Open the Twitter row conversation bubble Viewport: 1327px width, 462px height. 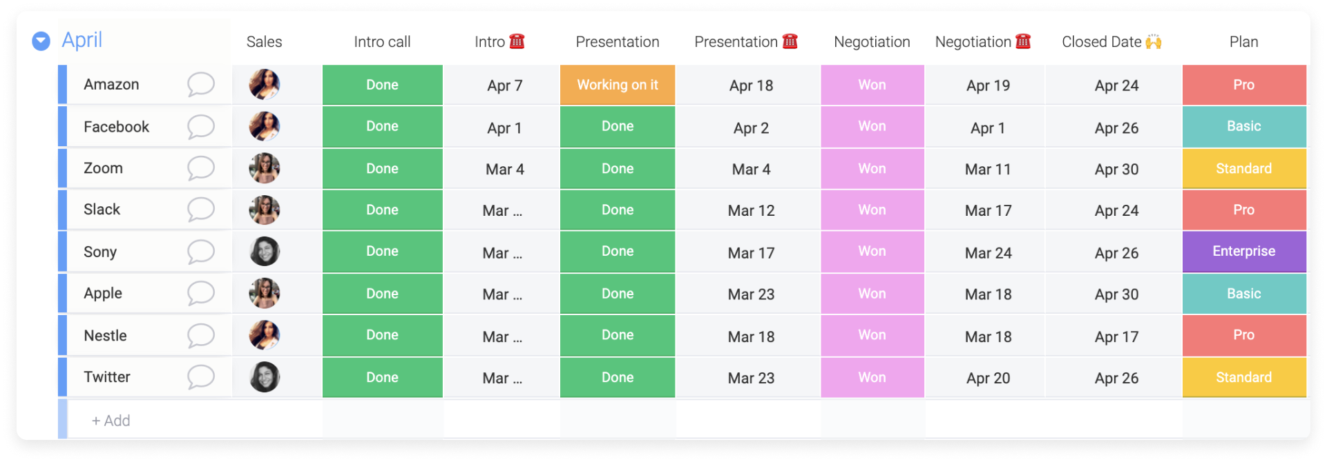tap(200, 377)
